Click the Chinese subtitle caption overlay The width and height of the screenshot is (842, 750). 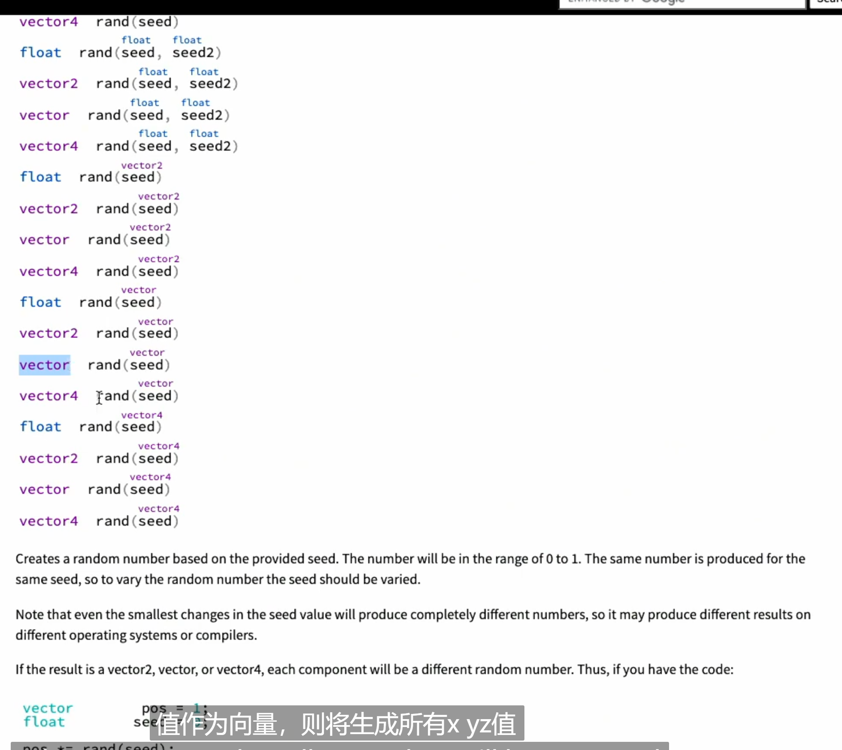(x=337, y=723)
